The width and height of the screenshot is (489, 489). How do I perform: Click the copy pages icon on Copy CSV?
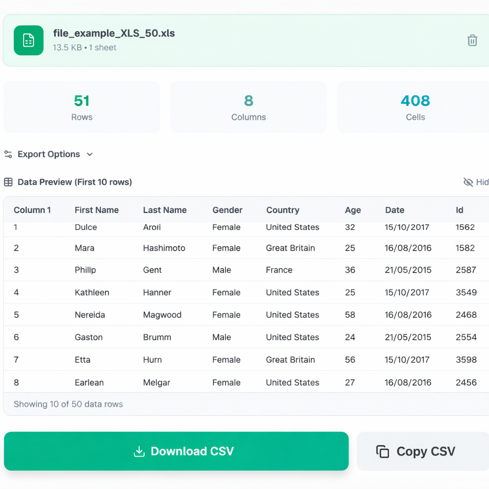382,451
